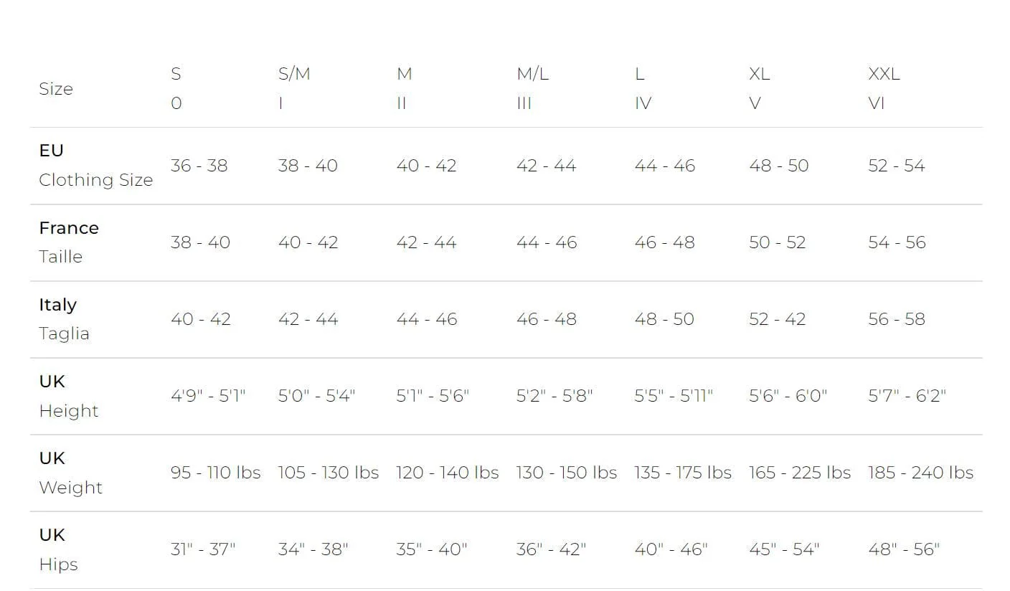Image resolution: width=1010 pixels, height=591 pixels.
Task: Click hips cell 45" - 54"
Action: pyautogui.click(x=784, y=549)
